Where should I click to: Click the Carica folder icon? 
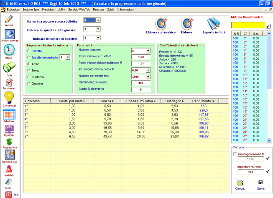click(240, 183)
